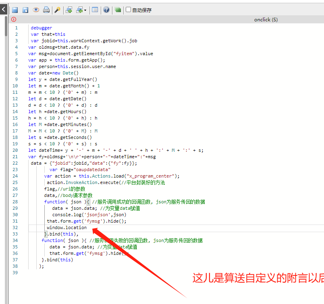Image resolution: width=324 pixels, height=304 pixels.
Task: Open the import dropdown arrow in toolbar
Action: [x=85, y=10]
